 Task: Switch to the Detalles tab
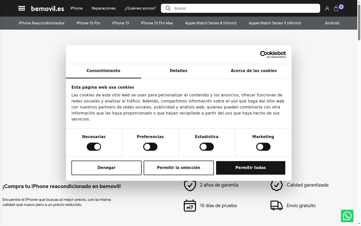click(x=178, y=71)
